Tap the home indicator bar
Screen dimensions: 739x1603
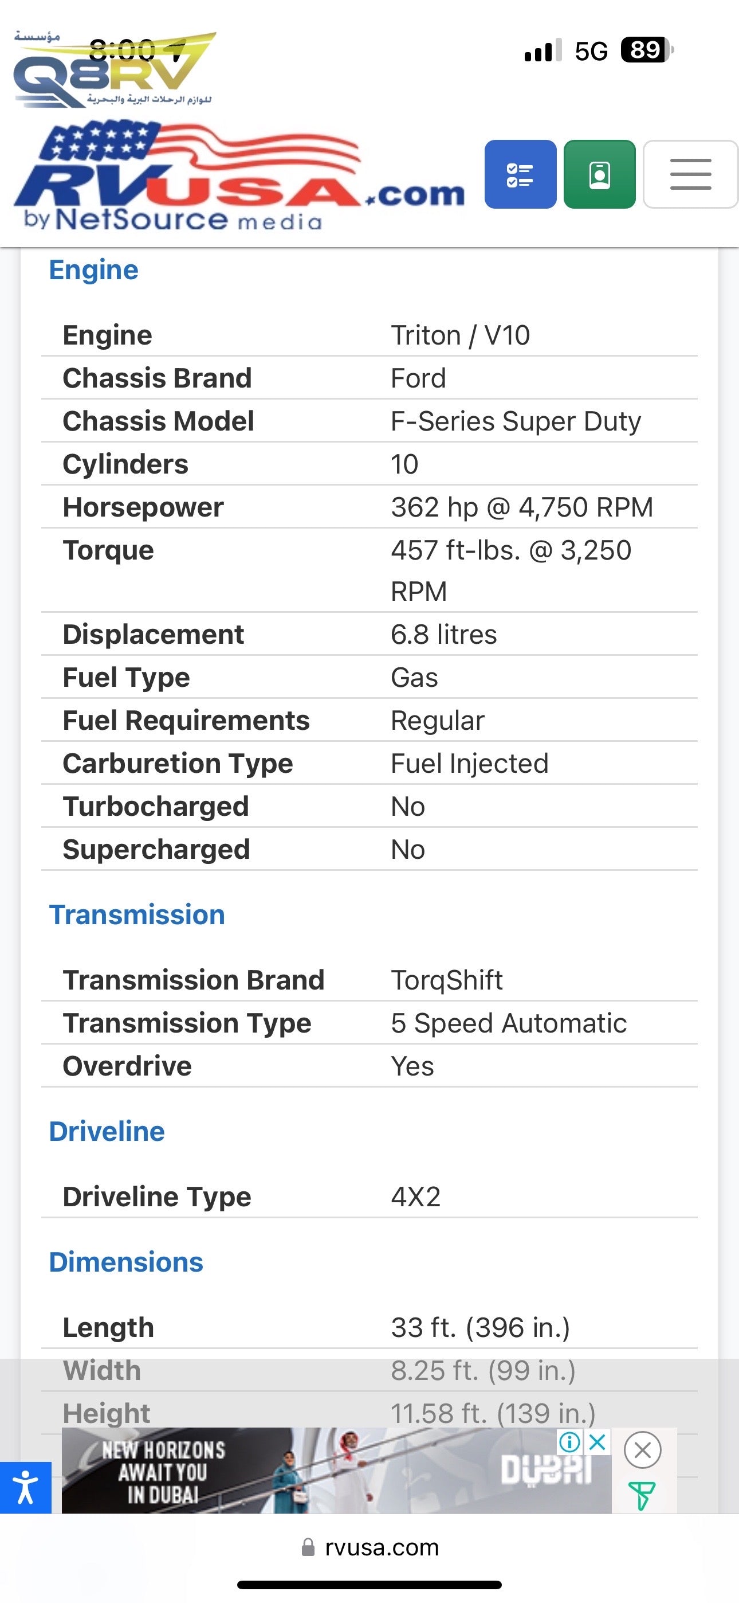369,1584
